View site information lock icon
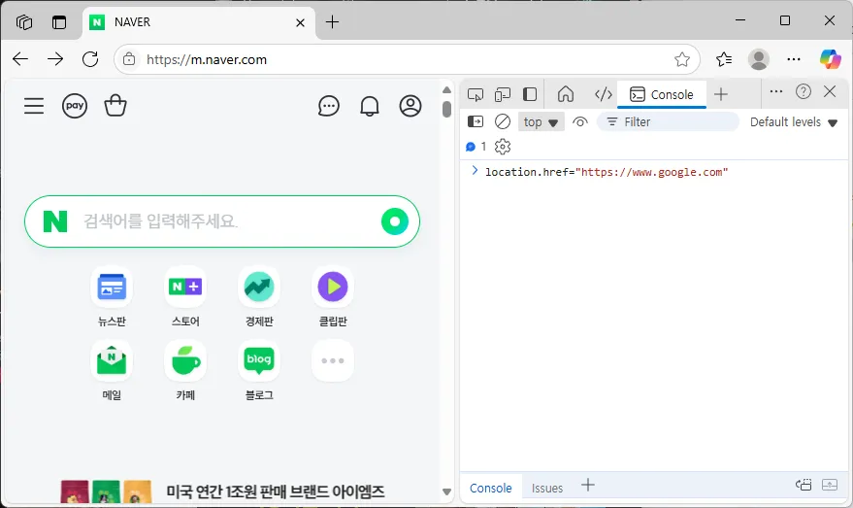This screenshot has height=508, width=853. tap(129, 59)
